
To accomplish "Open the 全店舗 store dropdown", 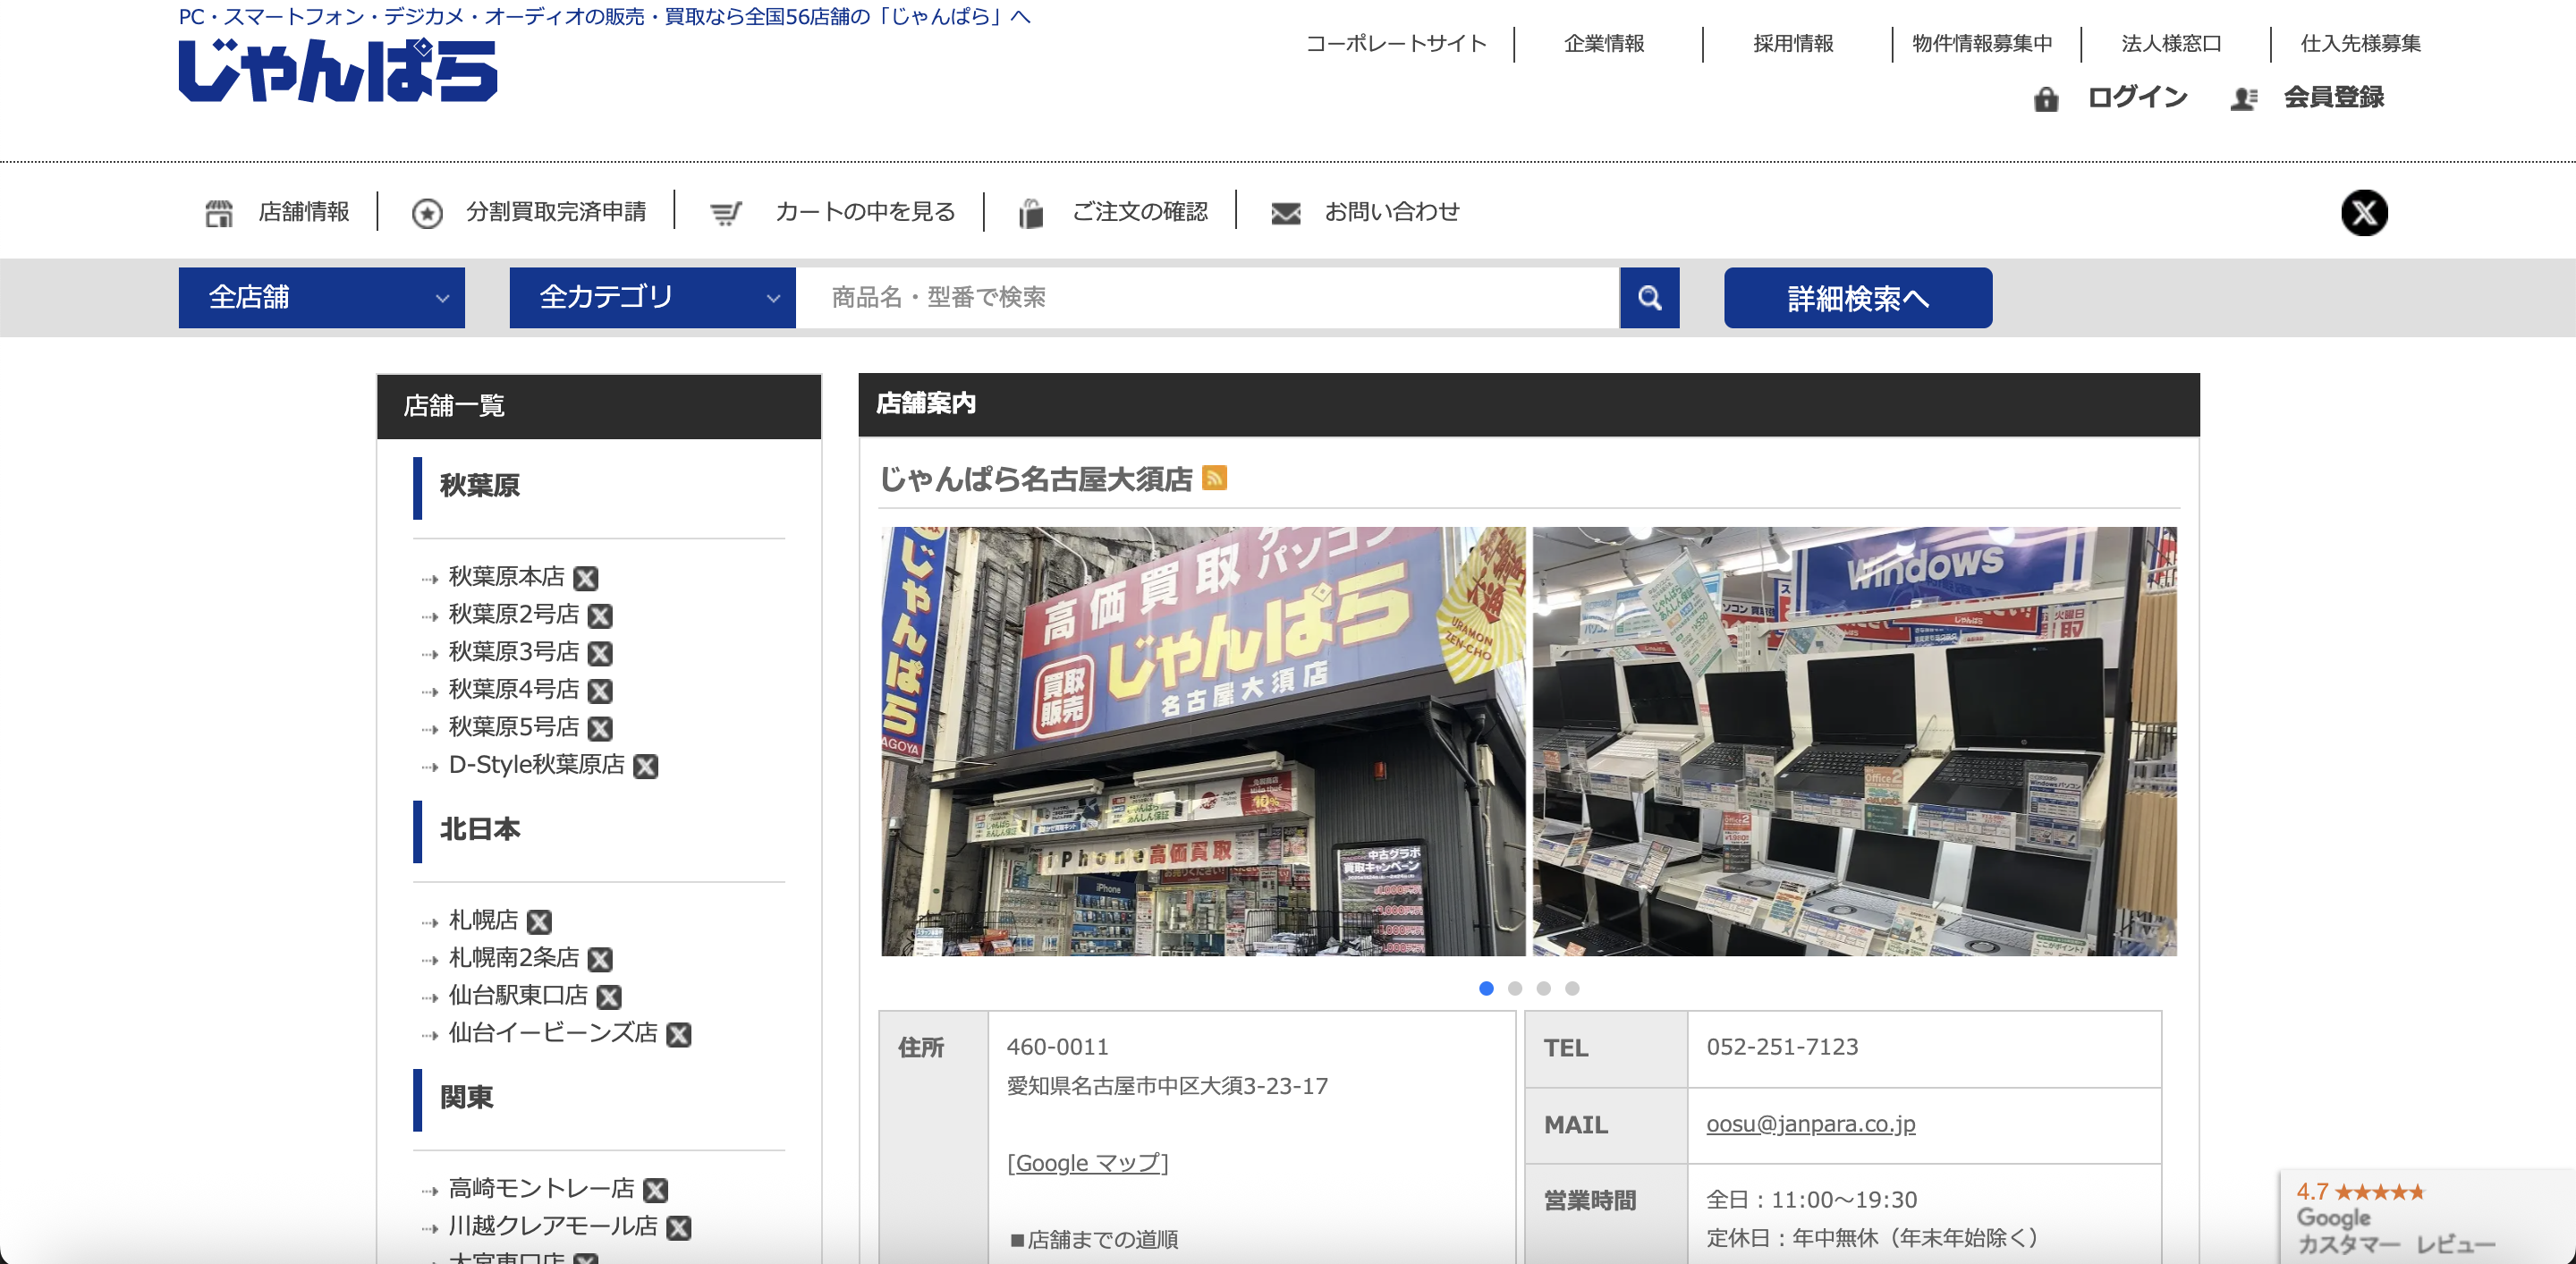I will click(321, 297).
